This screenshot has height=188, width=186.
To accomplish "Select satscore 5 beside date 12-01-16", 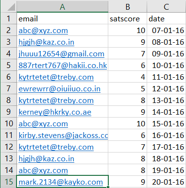I will coord(128,88).
